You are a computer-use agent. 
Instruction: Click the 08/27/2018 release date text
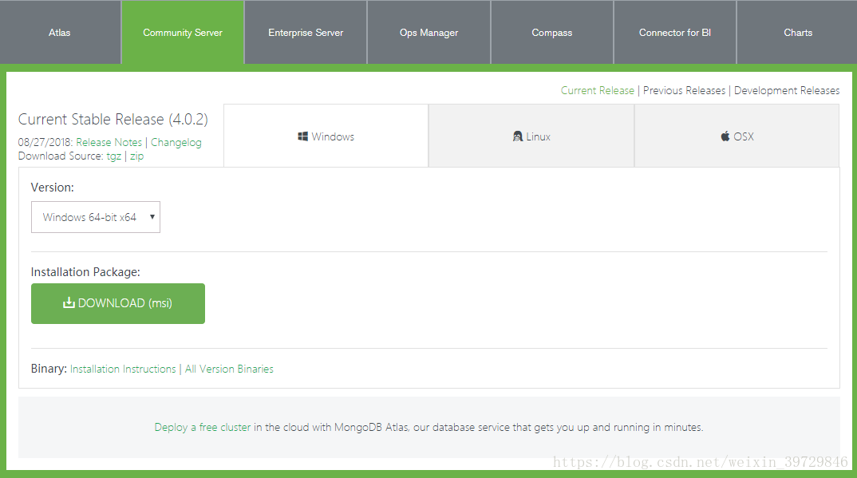(x=45, y=143)
